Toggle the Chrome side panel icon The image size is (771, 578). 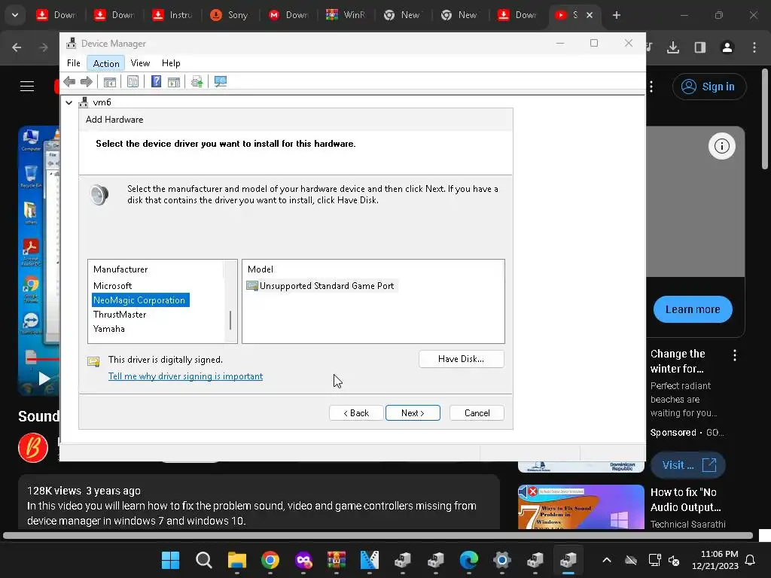[699, 47]
